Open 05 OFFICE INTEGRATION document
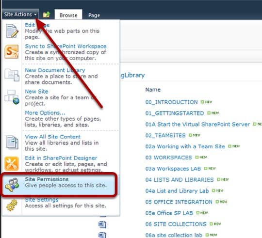The image size is (262, 238). [x=179, y=202]
